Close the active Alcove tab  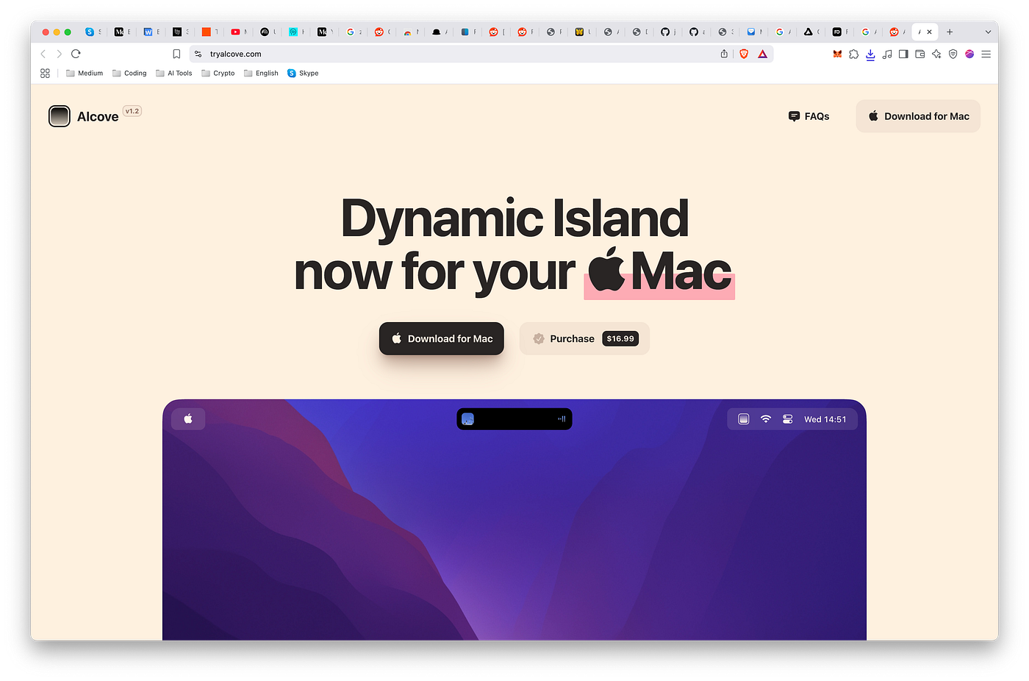(x=929, y=32)
